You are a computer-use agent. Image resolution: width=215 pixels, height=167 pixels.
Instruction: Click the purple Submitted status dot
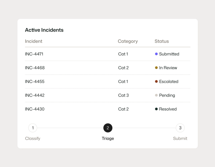coord(156,54)
